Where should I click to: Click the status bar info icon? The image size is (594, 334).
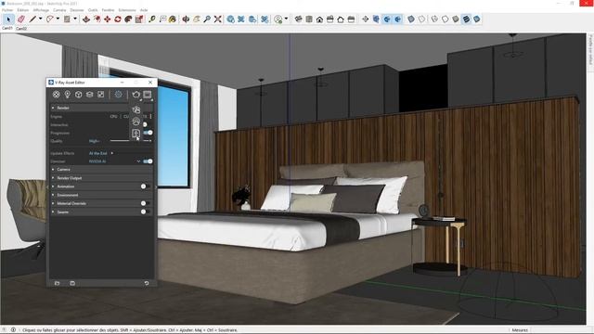[13, 330]
